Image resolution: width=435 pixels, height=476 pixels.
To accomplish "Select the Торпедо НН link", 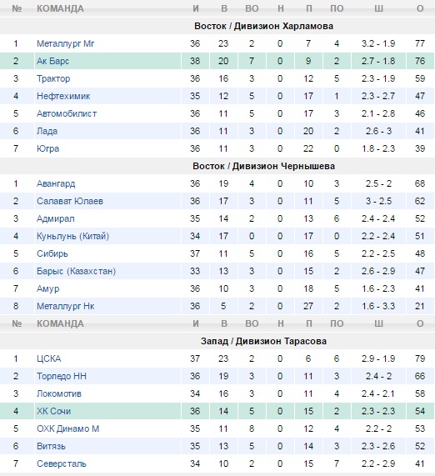I will 62,377.
